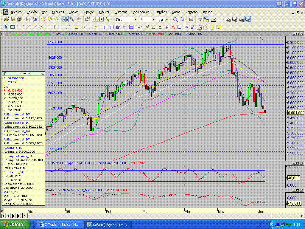
Task: Open the Sistemas menu
Action: pyautogui.click(x=121, y=12)
